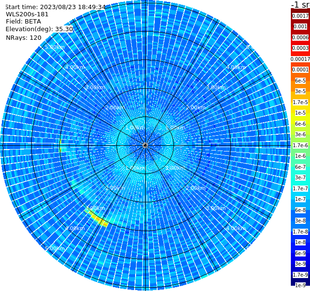Select the 1.7e-6 colorbar tick label

(x=300, y=145)
